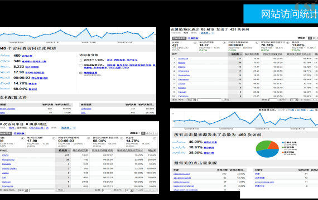Open the Guangzhou city link

tap(184, 75)
